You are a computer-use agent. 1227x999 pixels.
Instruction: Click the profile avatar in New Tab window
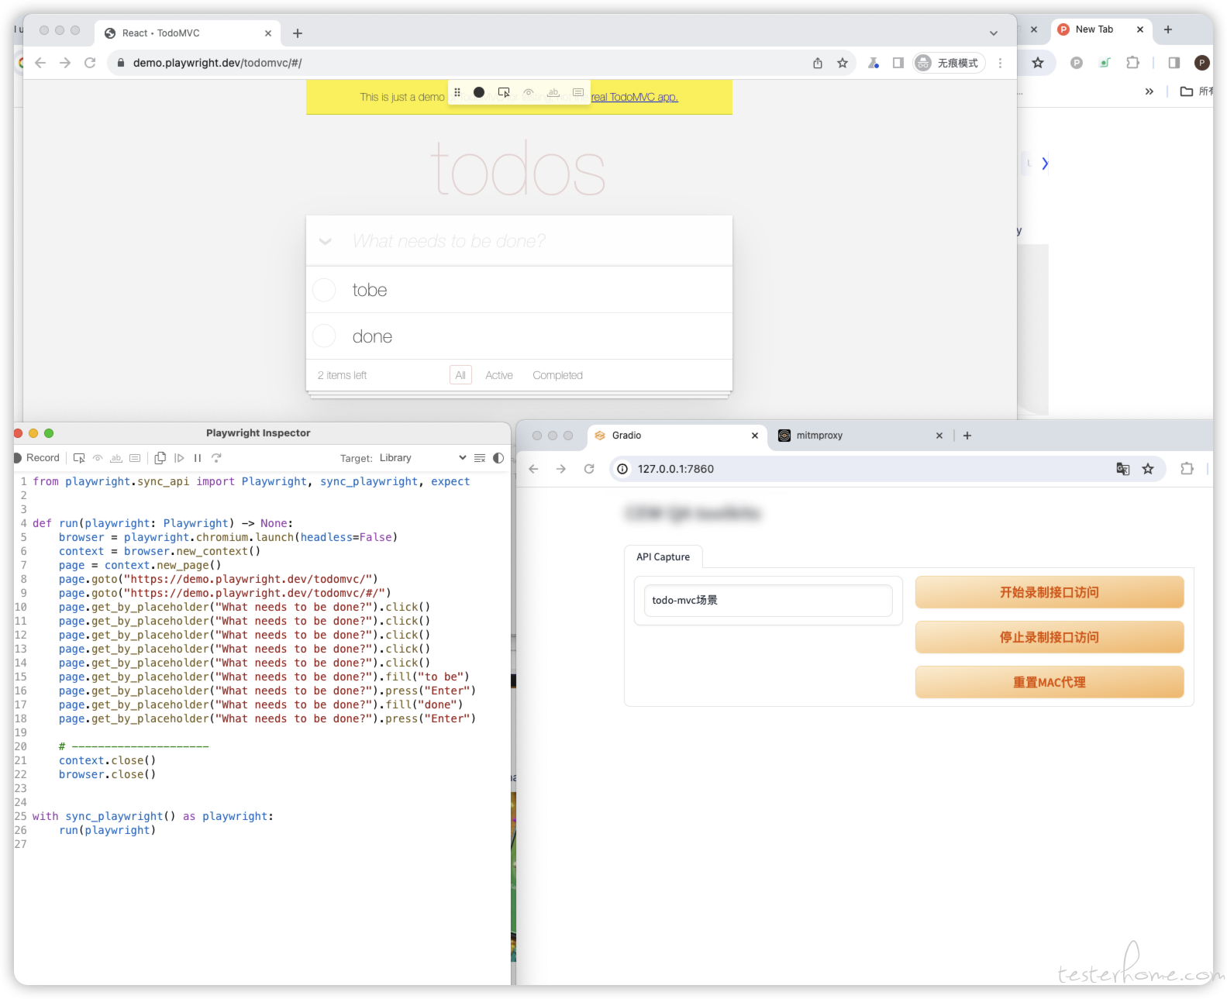(1202, 63)
